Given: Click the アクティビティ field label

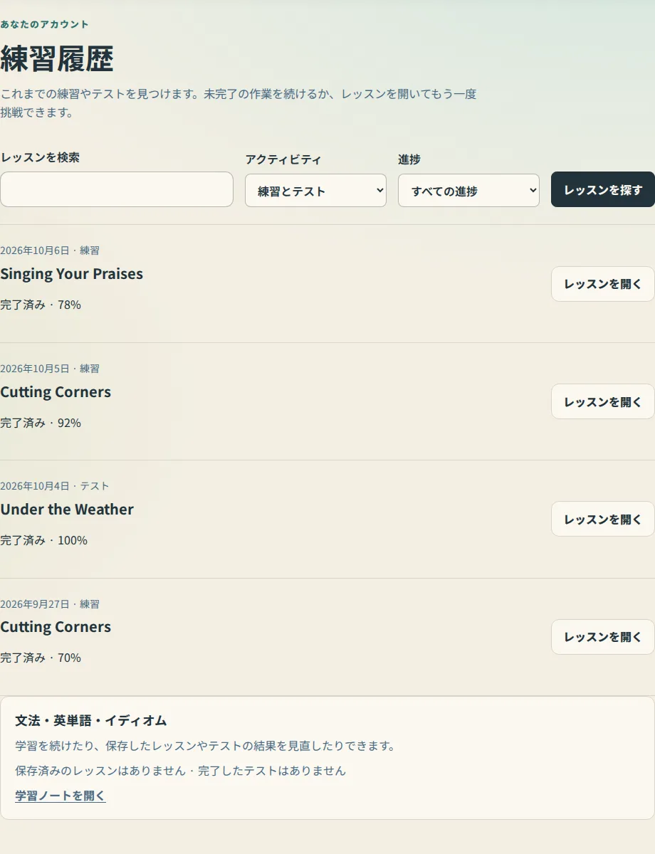Looking at the screenshot, I should coord(283,159).
